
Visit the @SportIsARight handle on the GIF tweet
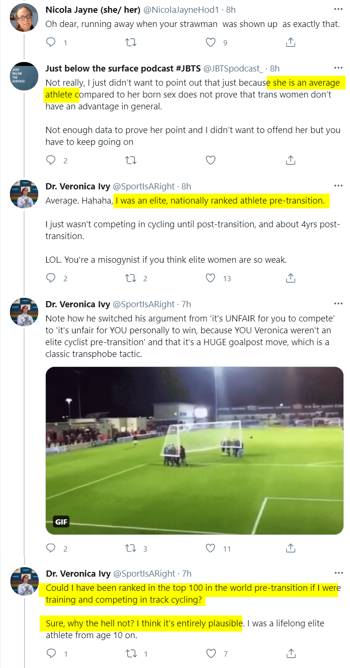[x=144, y=304]
